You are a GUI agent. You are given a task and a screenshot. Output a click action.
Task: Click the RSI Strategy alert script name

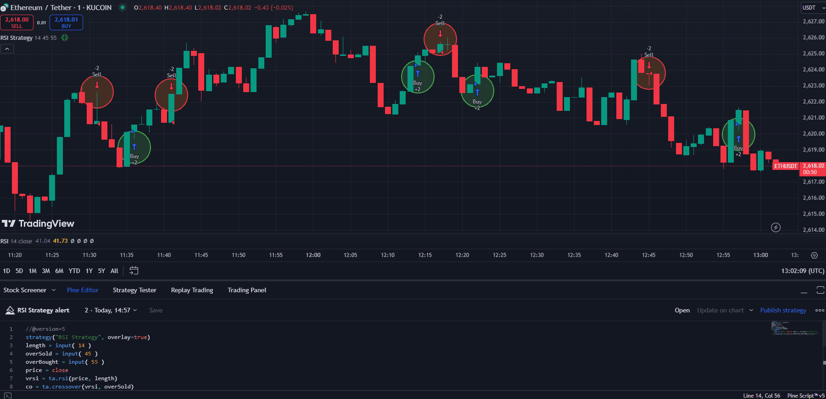point(43,310)
